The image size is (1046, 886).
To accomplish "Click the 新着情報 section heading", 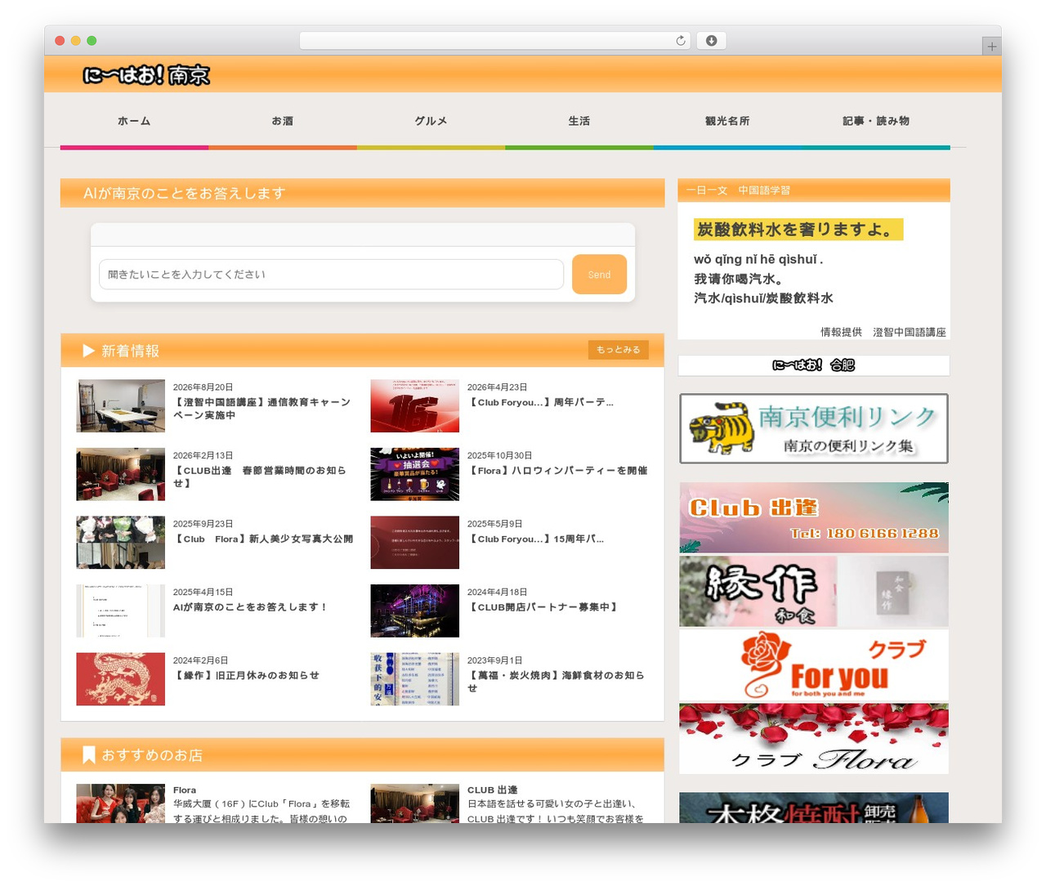I will (130, 351).
